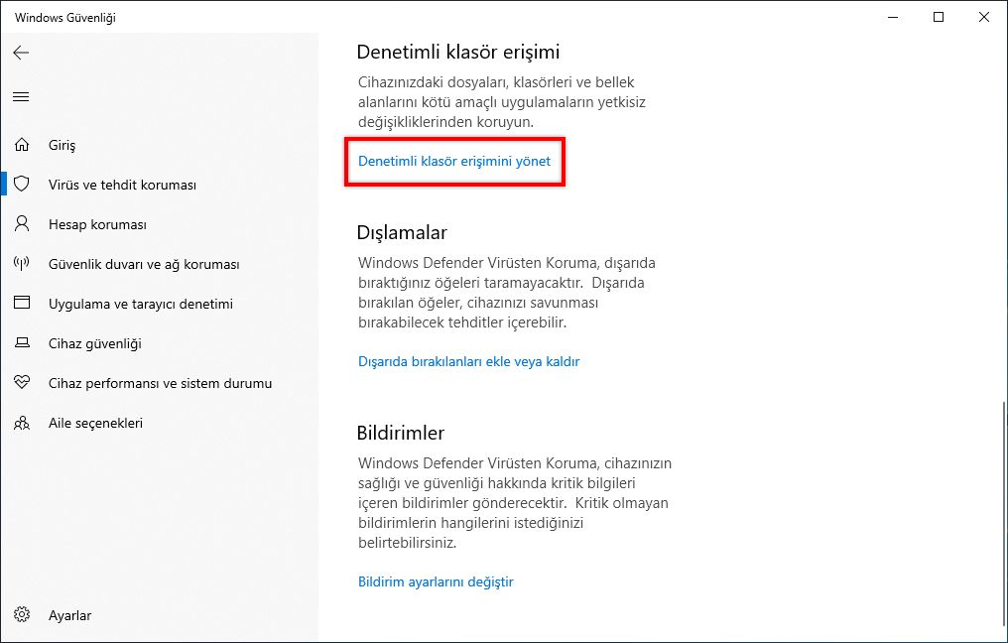The width and height of the screenshot is (1008, 643).
Task: Select the Giriş home icon
Action: tap(22, 145)
